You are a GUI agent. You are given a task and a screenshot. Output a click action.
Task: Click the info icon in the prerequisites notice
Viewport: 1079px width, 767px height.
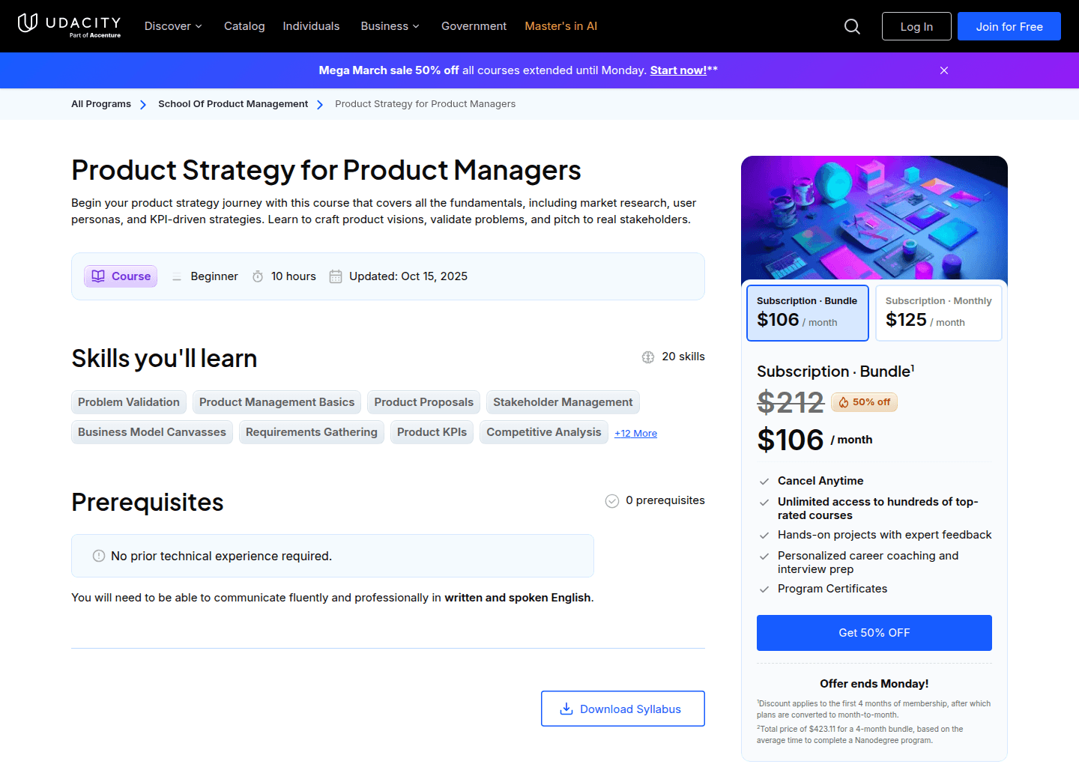98,556
